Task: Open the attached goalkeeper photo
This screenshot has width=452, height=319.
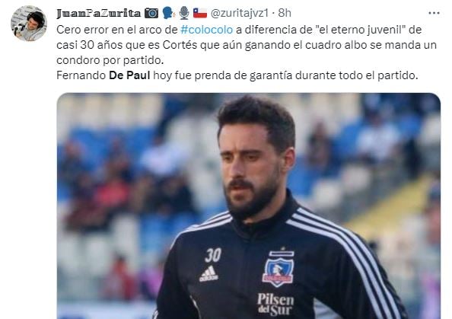Action: tap(249, 206)
